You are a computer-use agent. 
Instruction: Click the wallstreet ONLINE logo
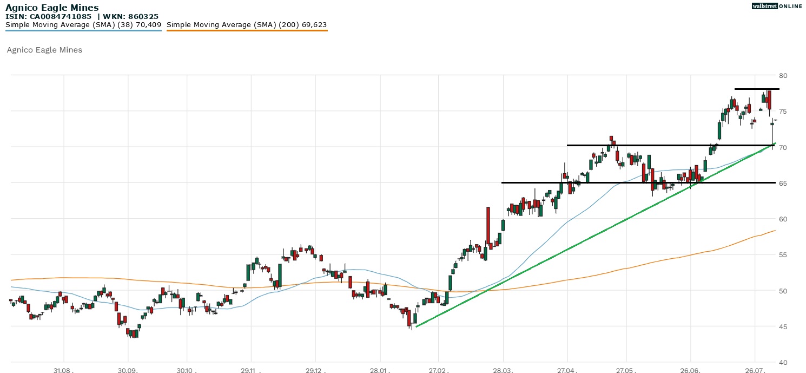777,6
